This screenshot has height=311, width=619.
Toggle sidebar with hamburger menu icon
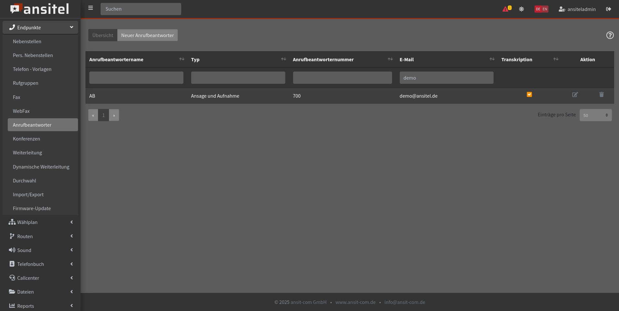91,8
